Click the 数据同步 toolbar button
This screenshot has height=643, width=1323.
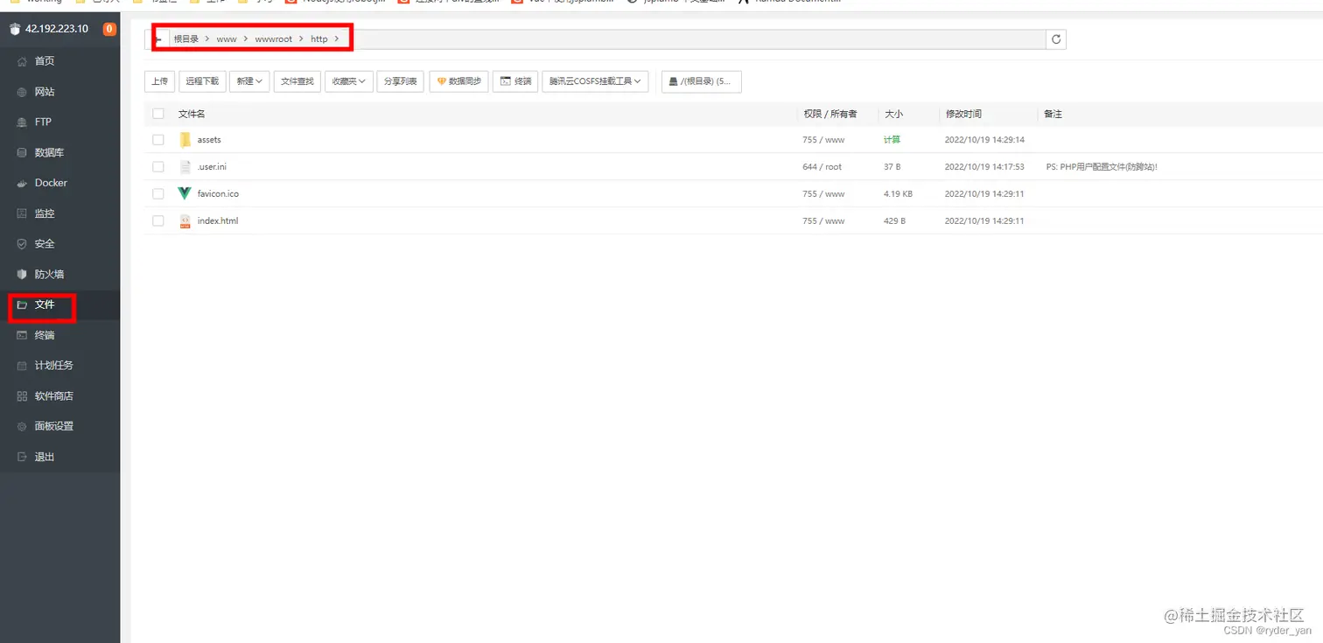(x=458, y=81)
